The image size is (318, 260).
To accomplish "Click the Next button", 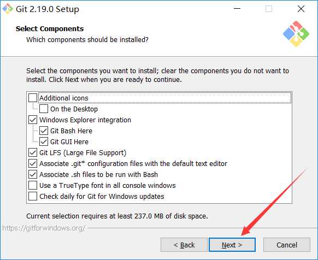I will pos(232,245).
